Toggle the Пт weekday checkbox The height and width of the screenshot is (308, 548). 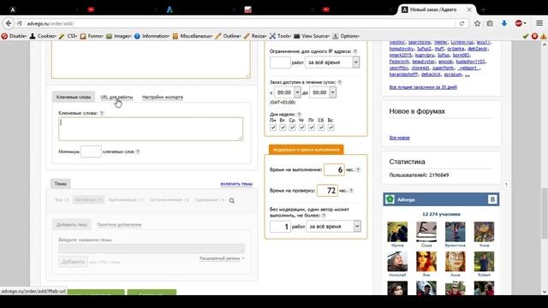click(x=312, y=127)
